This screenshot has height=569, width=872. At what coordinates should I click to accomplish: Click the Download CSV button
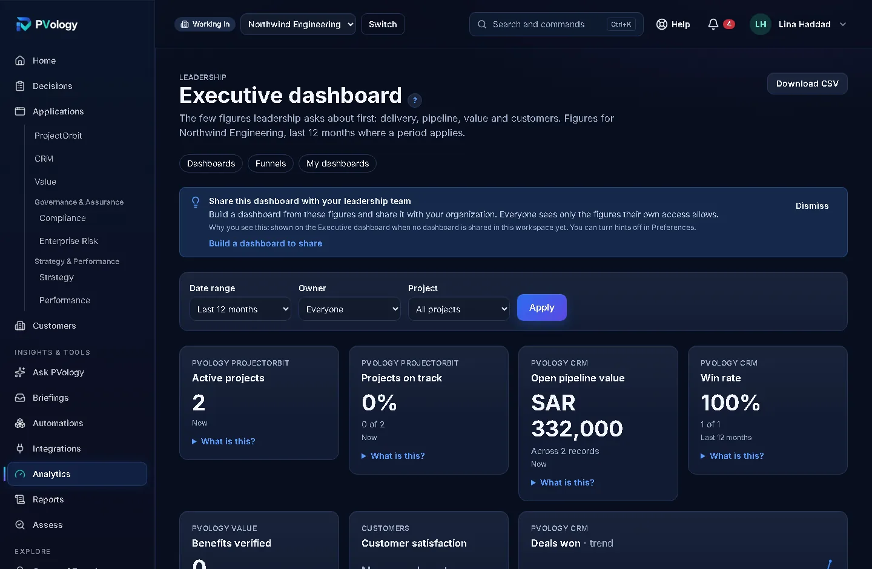pos(807,84)
